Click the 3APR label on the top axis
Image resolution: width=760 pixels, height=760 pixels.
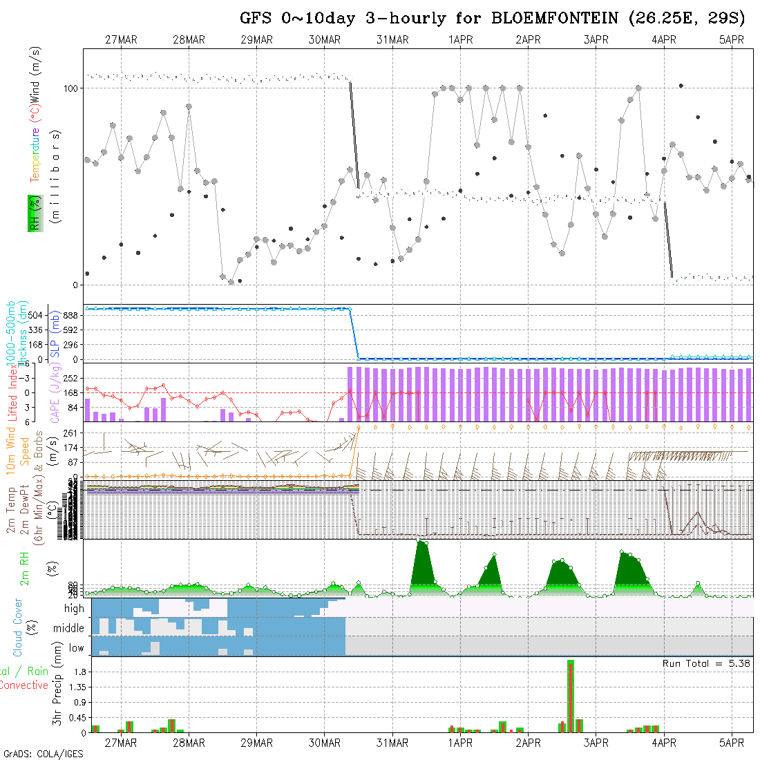pyautogui.click(x=596, y=40)
